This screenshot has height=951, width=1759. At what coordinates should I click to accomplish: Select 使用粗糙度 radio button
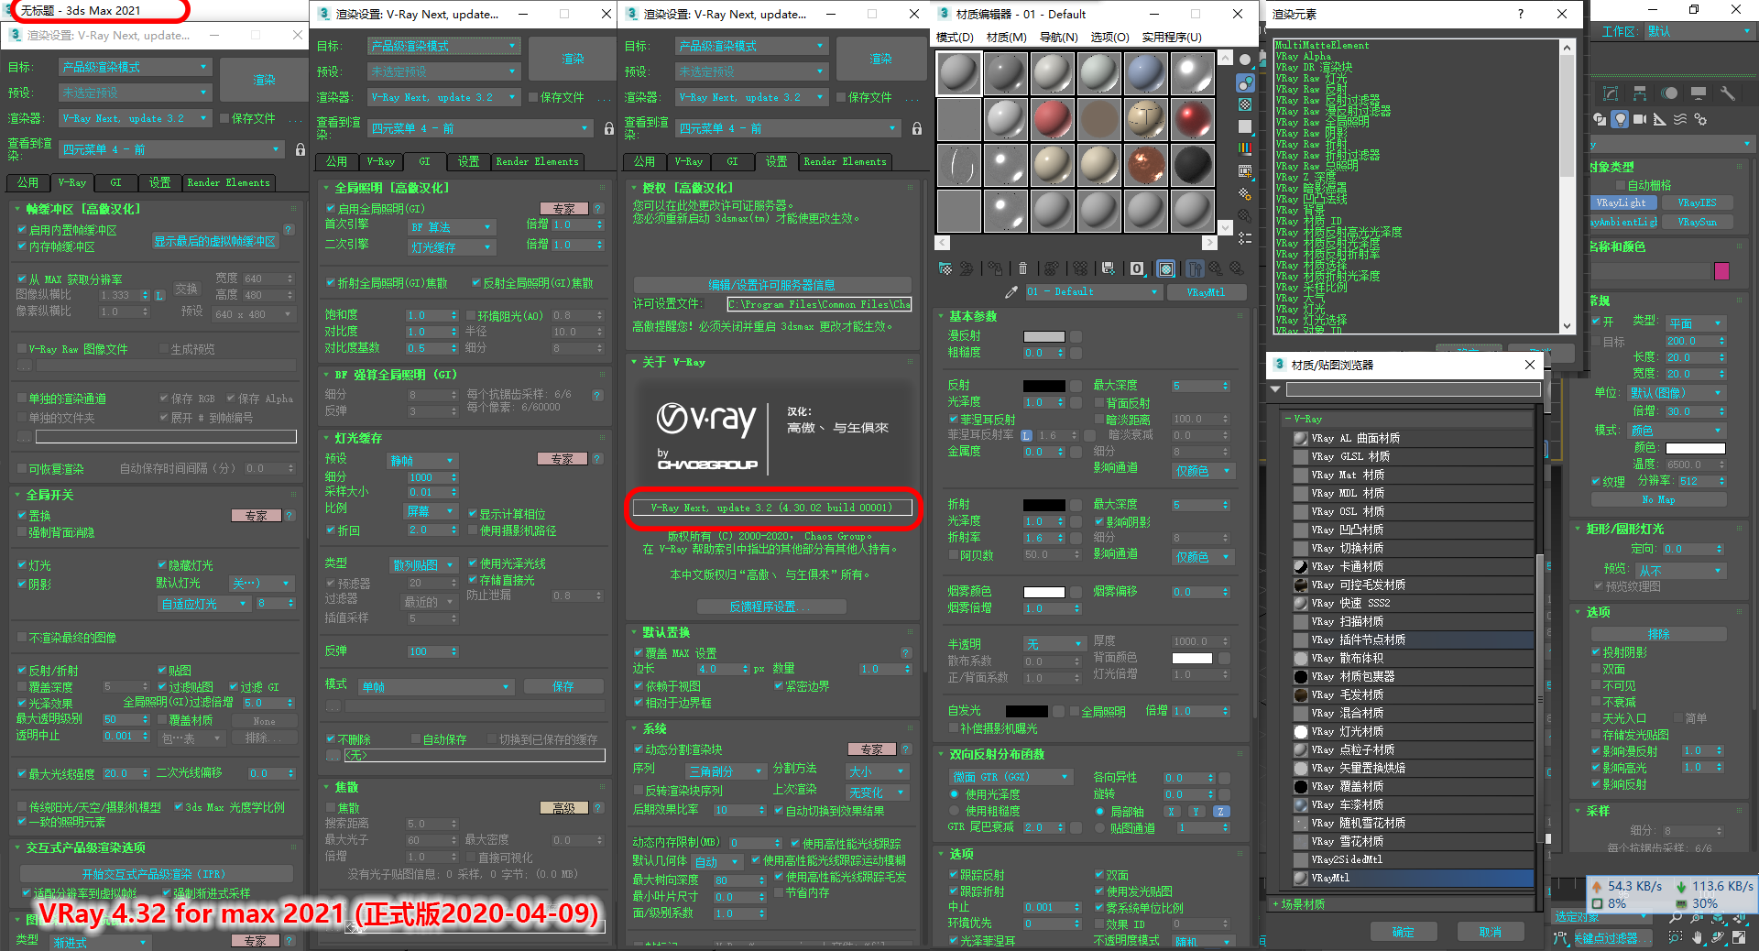coord(955,811)
